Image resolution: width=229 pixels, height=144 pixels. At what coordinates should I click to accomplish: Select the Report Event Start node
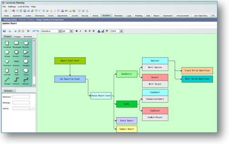[70, 61]
